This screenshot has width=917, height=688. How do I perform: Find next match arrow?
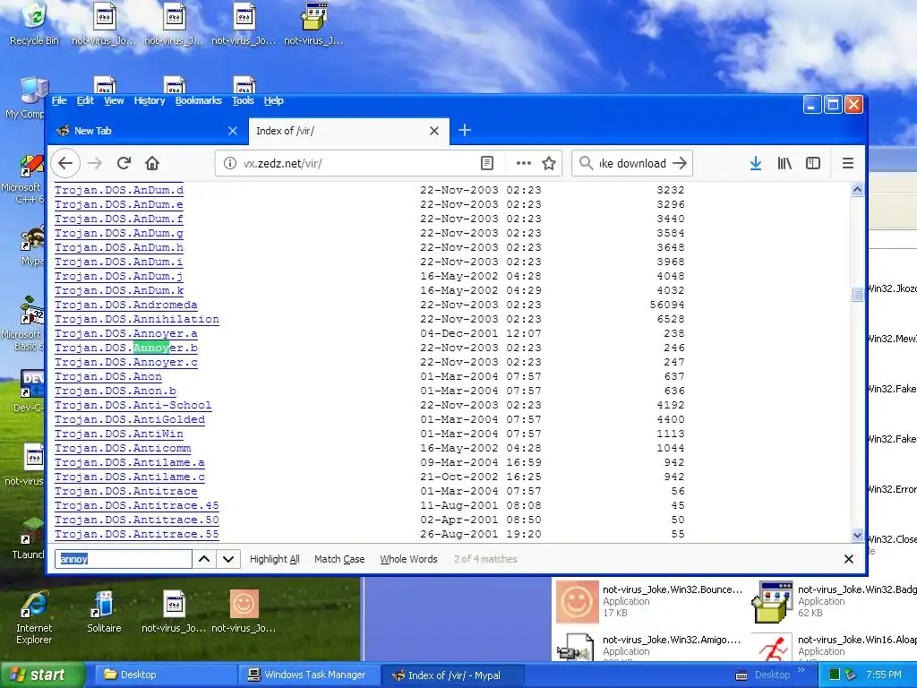[x=228, y=559]
